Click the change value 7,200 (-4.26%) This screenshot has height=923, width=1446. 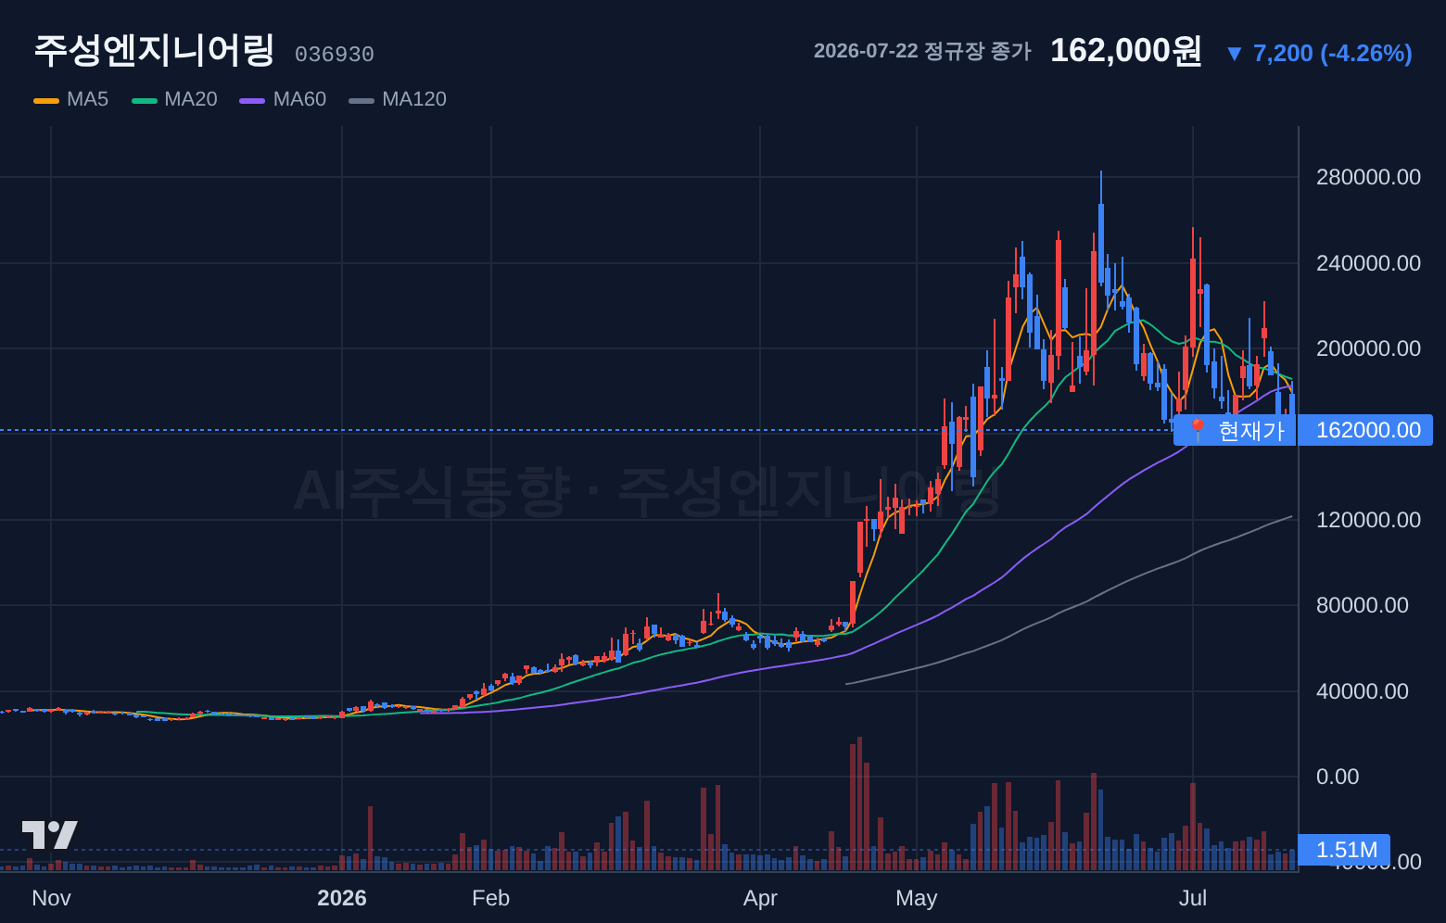[x=1333, y=54]
